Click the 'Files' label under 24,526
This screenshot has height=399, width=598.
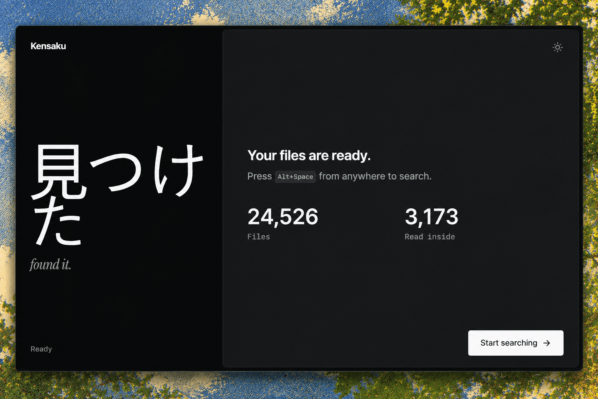[259, 237]
